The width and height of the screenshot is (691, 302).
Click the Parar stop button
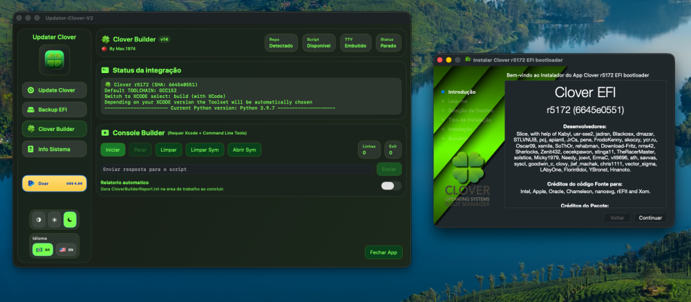(140, 150)
